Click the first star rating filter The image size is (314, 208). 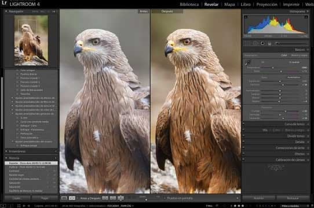235,206
